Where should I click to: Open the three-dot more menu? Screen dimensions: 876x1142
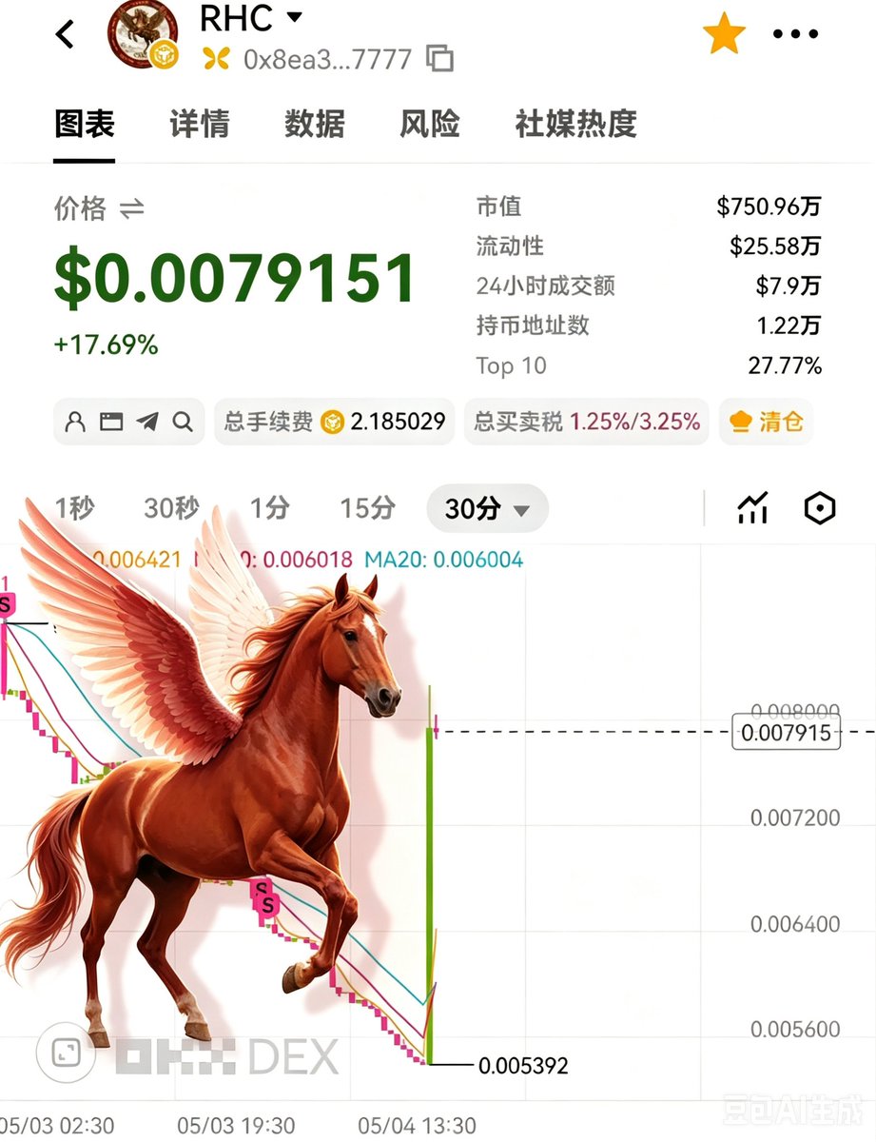pyautogui.click(x=795, y=34)
